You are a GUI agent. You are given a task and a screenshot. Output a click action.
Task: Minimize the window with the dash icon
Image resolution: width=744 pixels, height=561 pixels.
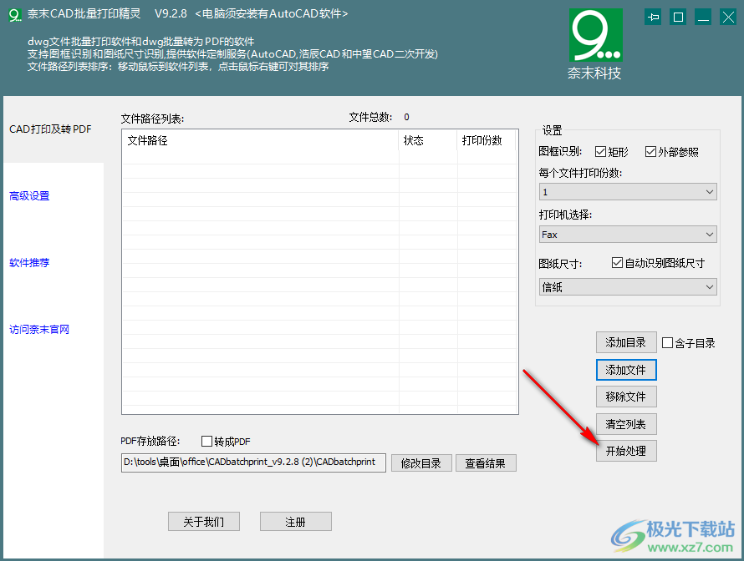coord(703,18)
